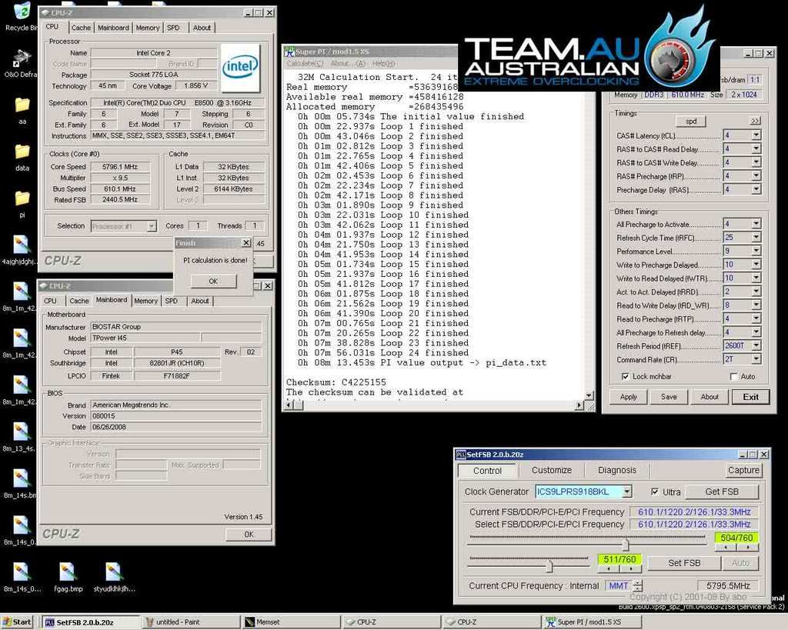Switch to Memset in the taskbar
The width and height of the screenshot is (788, 630).
coord(290,622)
